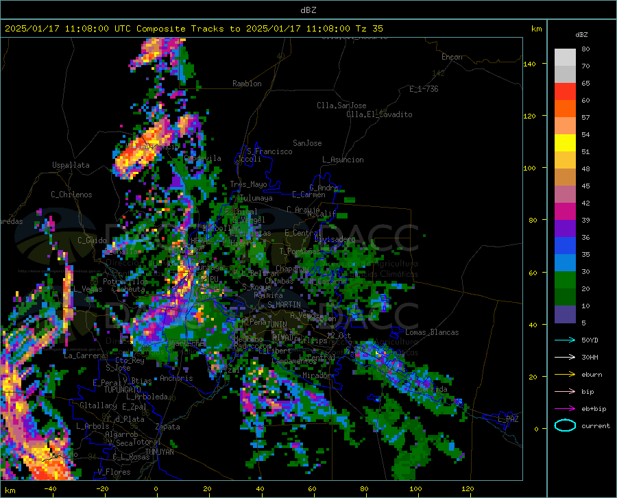617x498 pixels.
Task: Click the TUNUYAN city label
Action: click(159, 451)
